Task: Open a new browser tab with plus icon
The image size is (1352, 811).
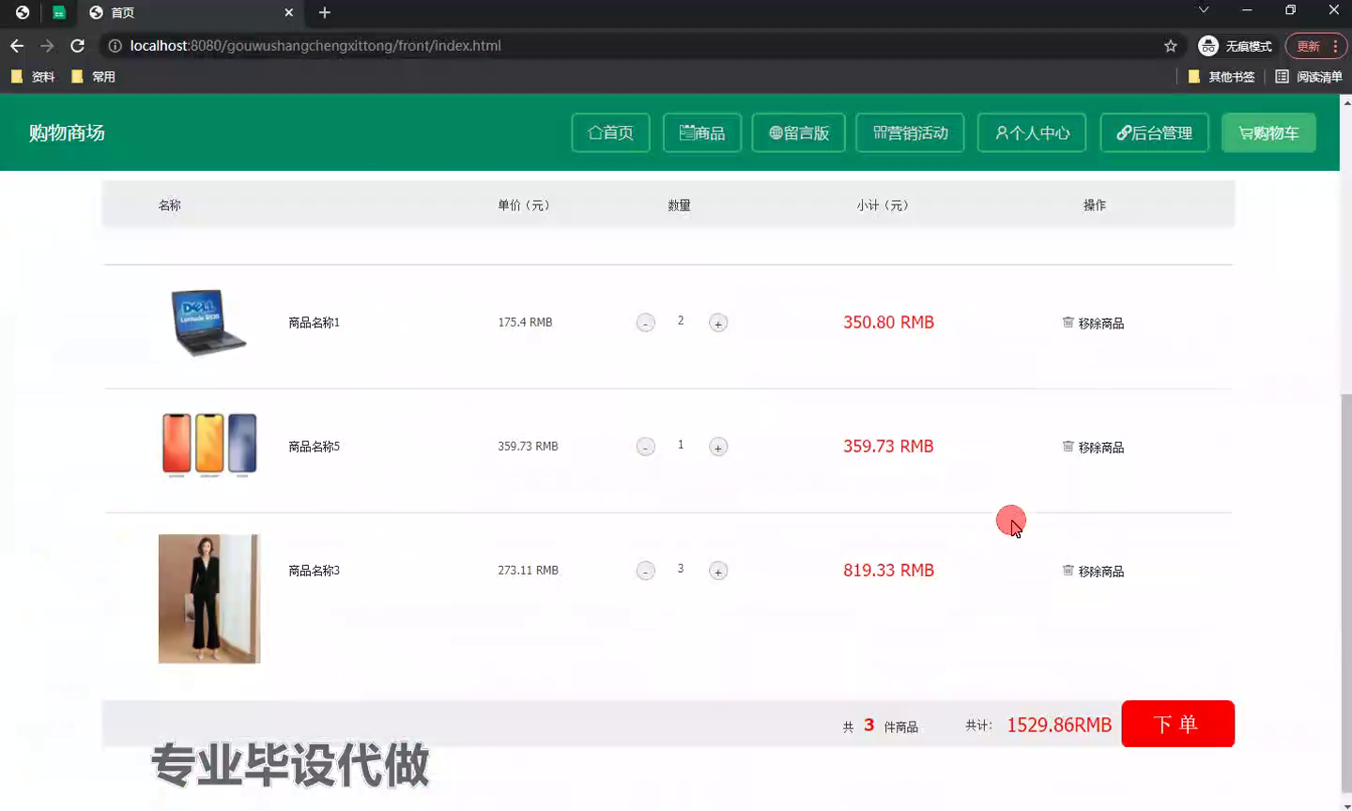Action: tap(325, 12)
